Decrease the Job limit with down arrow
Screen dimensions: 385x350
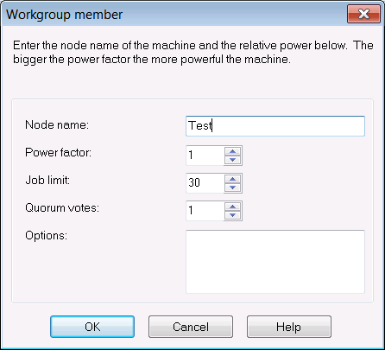pos(232,188)
